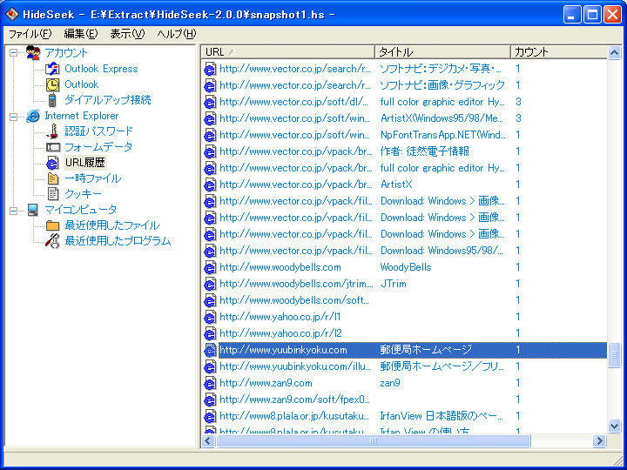Click the HideSeek app icon in title bar
The image size is (627, 470).
point(12,15)
